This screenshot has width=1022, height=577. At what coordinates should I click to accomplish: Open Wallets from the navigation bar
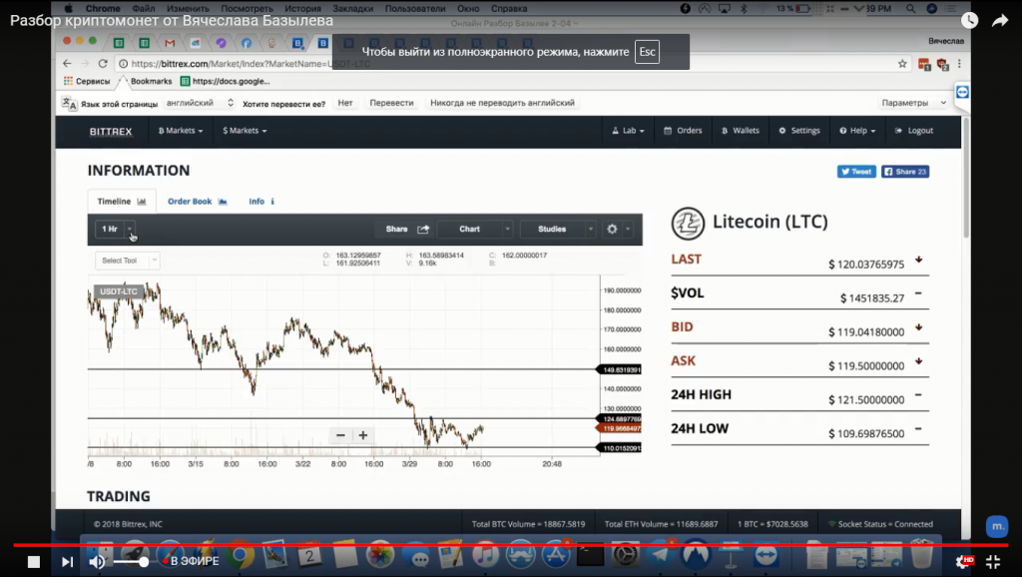click(x=741, y=131)
